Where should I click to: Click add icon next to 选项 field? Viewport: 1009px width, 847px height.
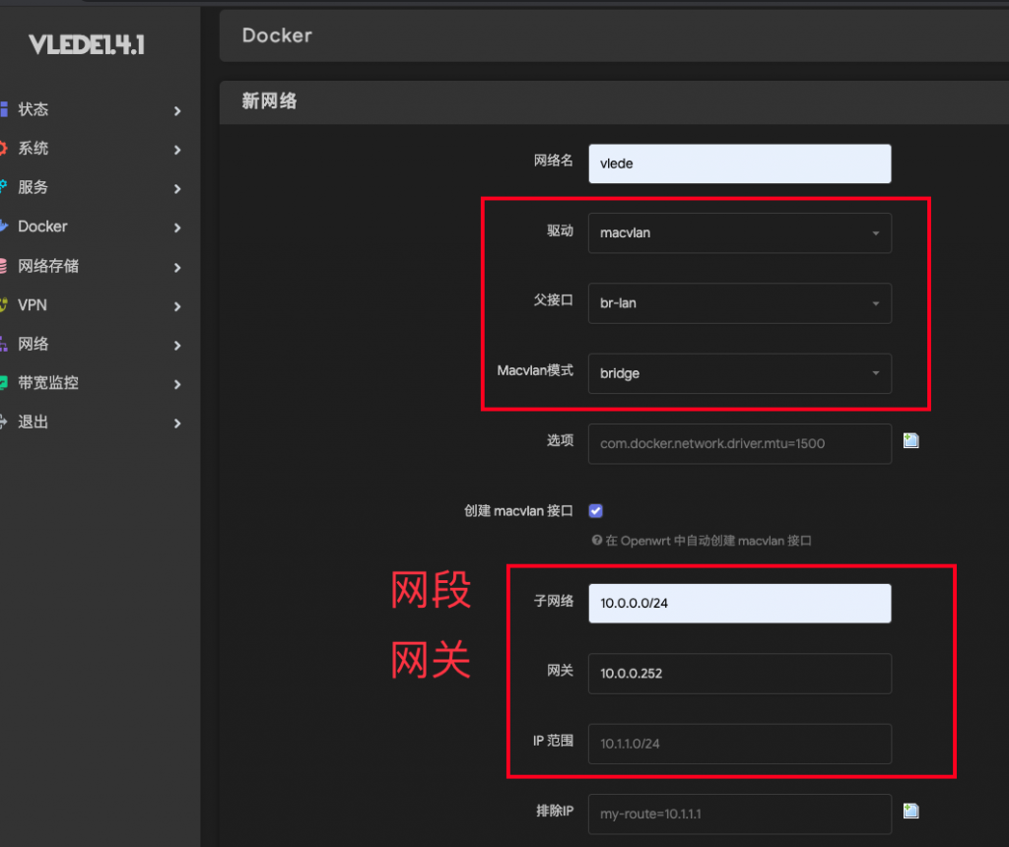point(910,440)
